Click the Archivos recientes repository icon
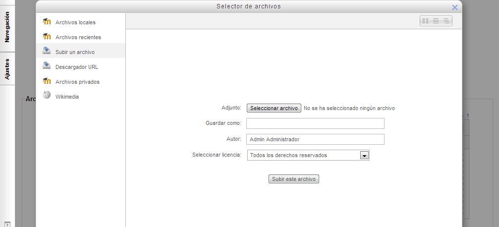Viewport: 499px width, 227px height. click(x=47, y=37)
